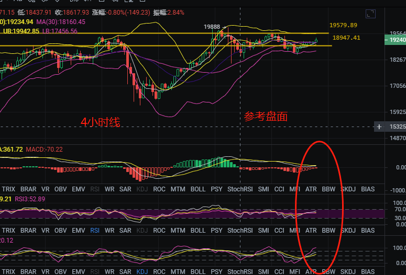
Task: Pick EMV in the indicator row under the MACD pane
Action: (x=79, y=189)
